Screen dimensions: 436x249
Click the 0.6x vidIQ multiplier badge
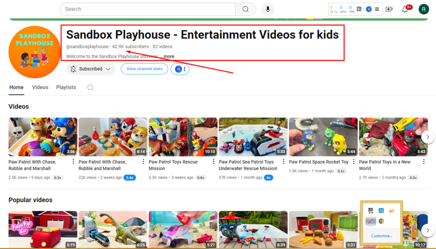pos(201,177)
